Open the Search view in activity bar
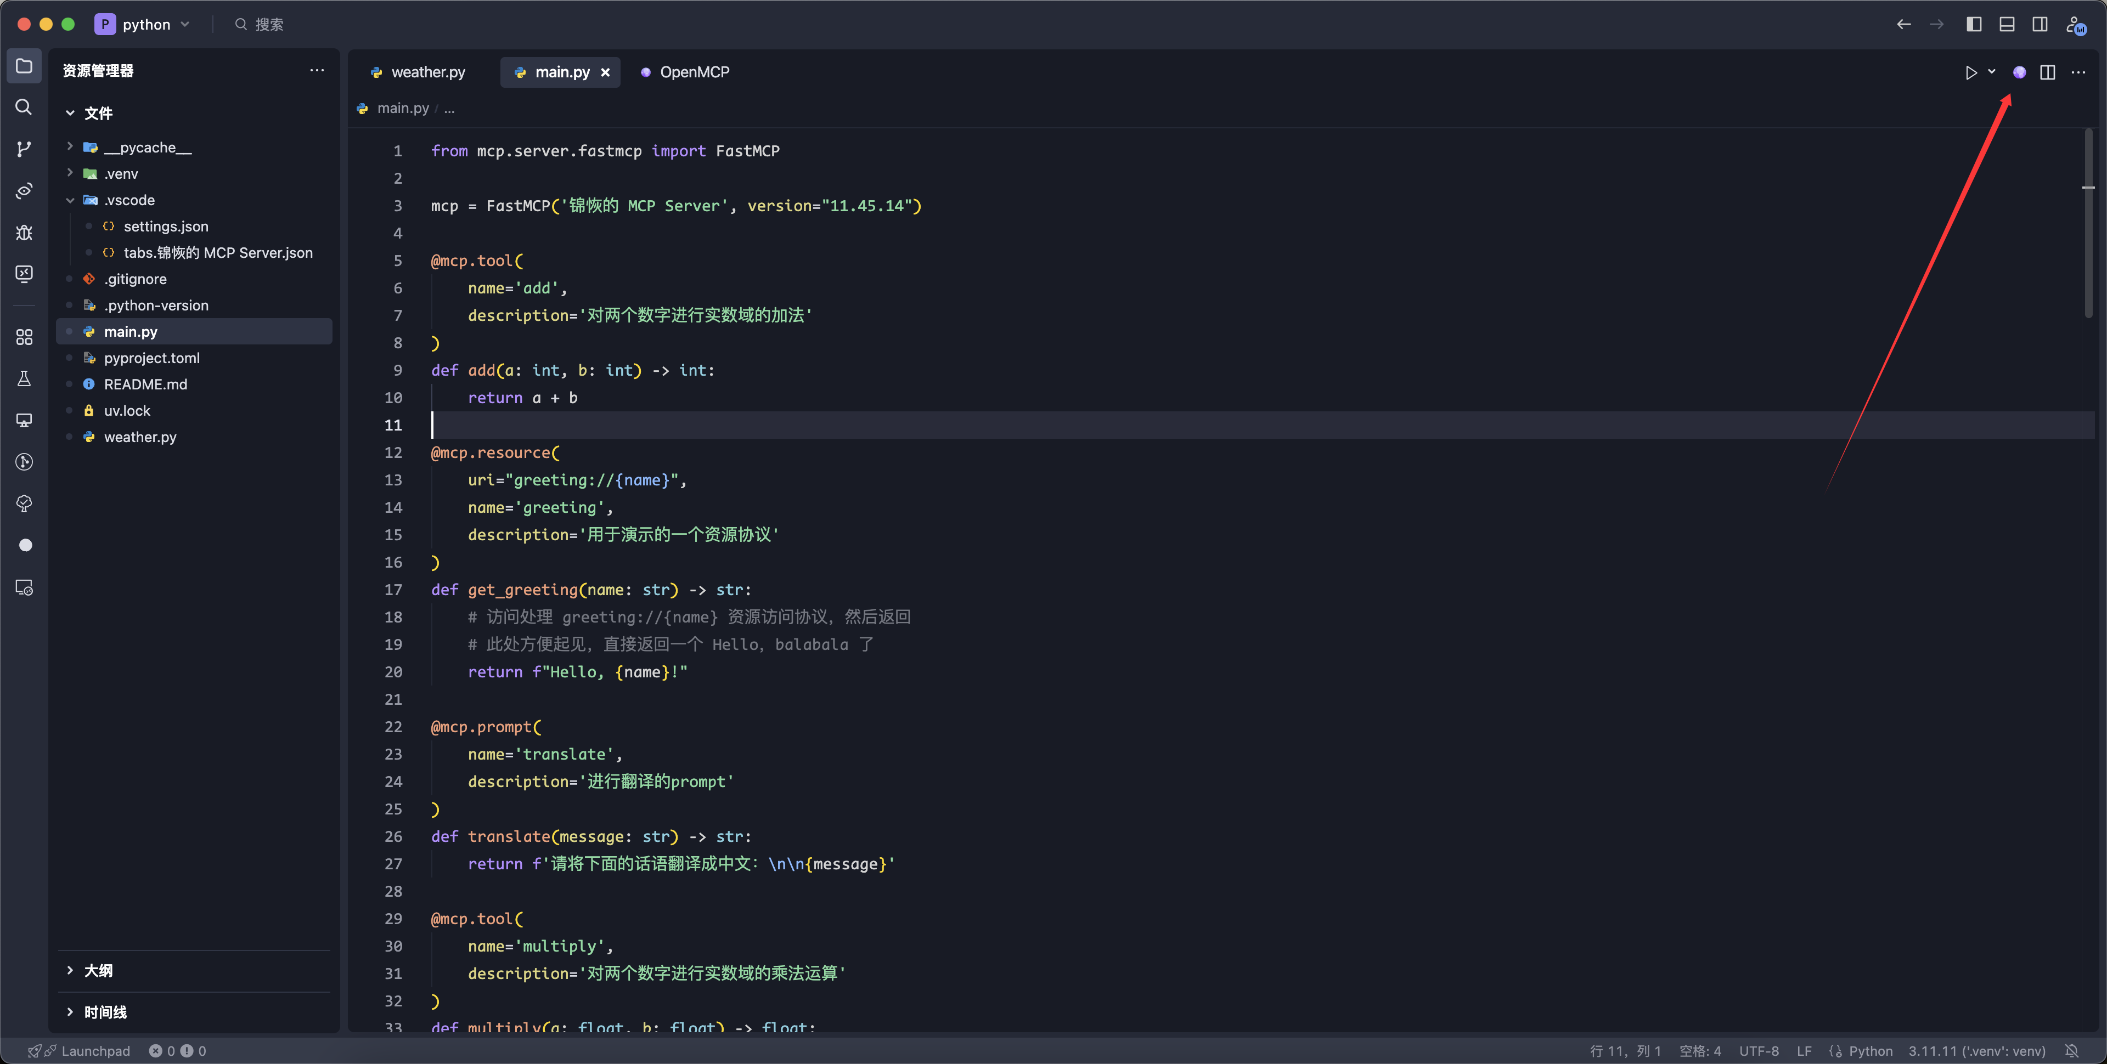 [24, 107]
